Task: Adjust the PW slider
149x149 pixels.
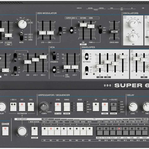Action: 83,25
